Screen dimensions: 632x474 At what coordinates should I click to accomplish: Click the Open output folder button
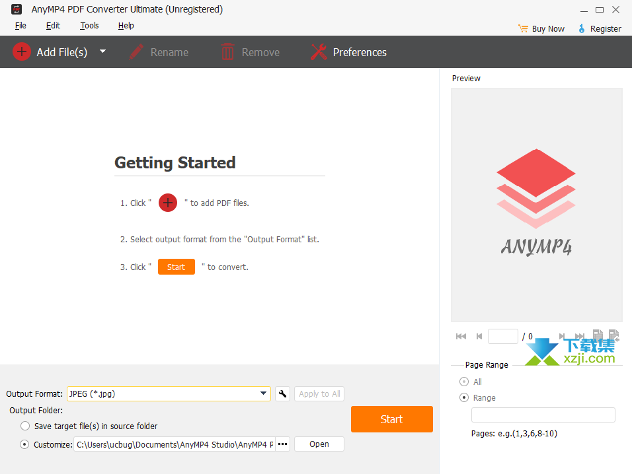point(319,444)
